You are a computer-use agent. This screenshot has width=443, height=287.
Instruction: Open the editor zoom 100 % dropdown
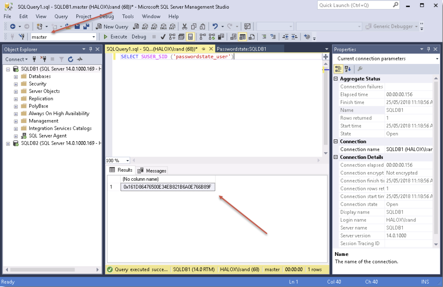pos(127,161)
